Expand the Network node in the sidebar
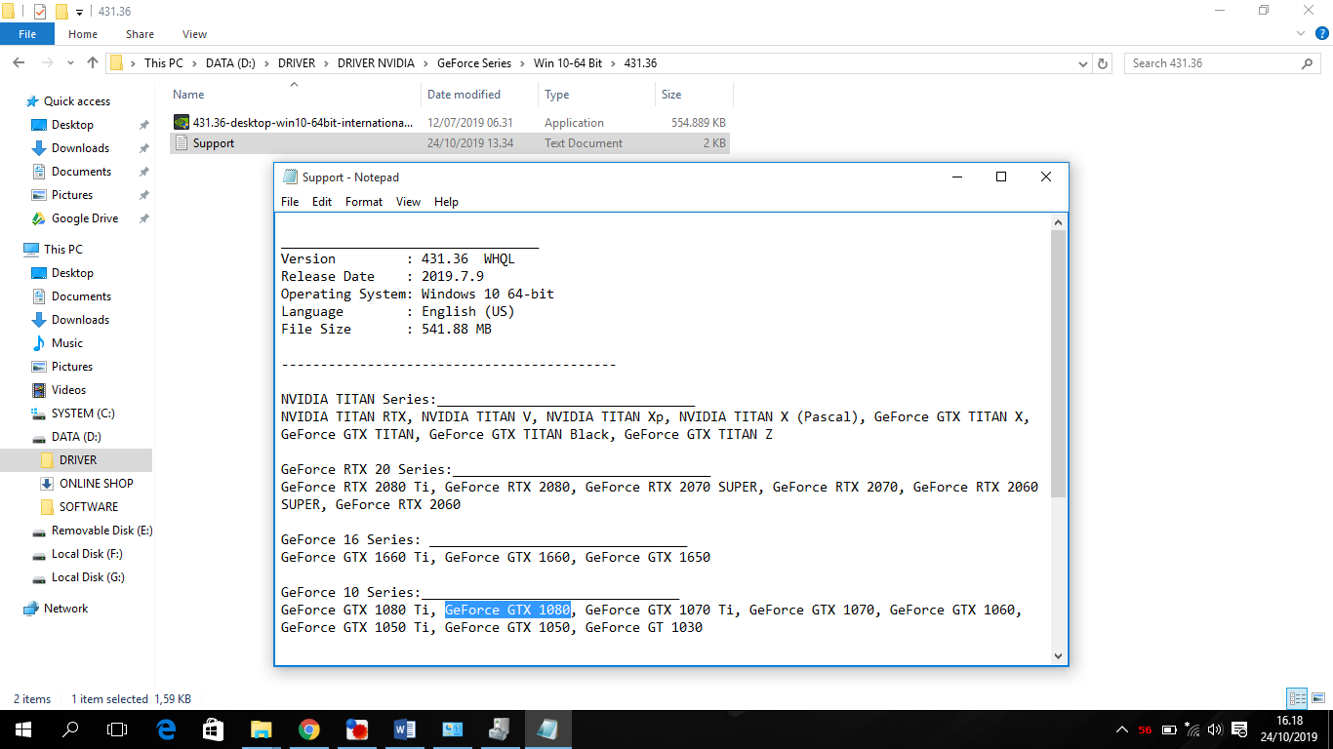1333x749 pixels. point(14,608)
